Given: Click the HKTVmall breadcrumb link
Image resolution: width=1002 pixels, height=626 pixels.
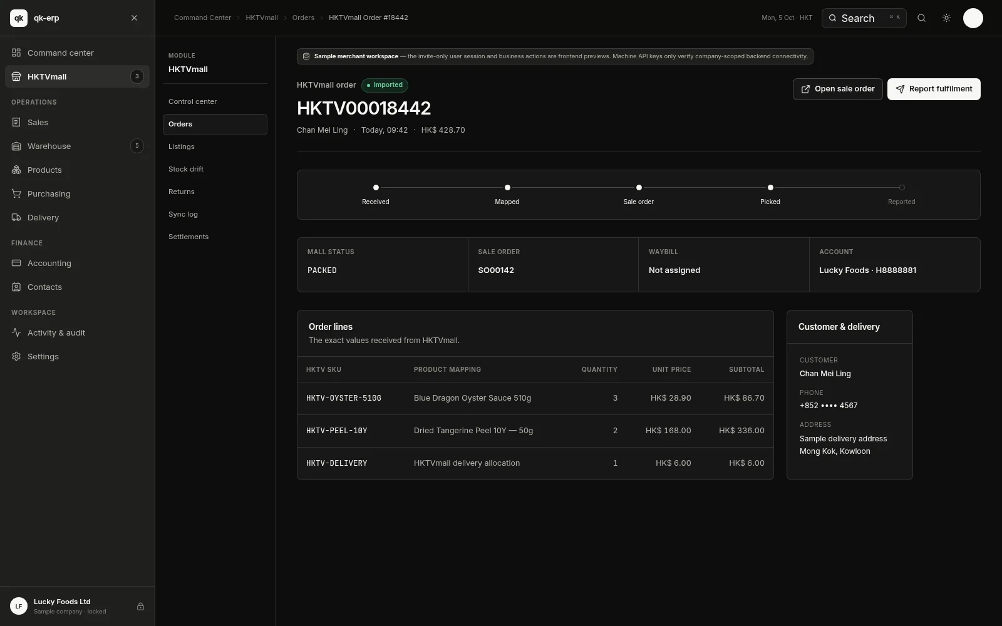Looking at the screenshot, I should click(262, 18).
